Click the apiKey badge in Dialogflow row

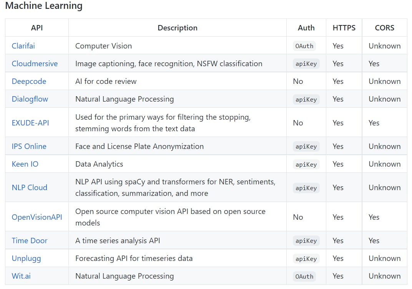point(306,100)
